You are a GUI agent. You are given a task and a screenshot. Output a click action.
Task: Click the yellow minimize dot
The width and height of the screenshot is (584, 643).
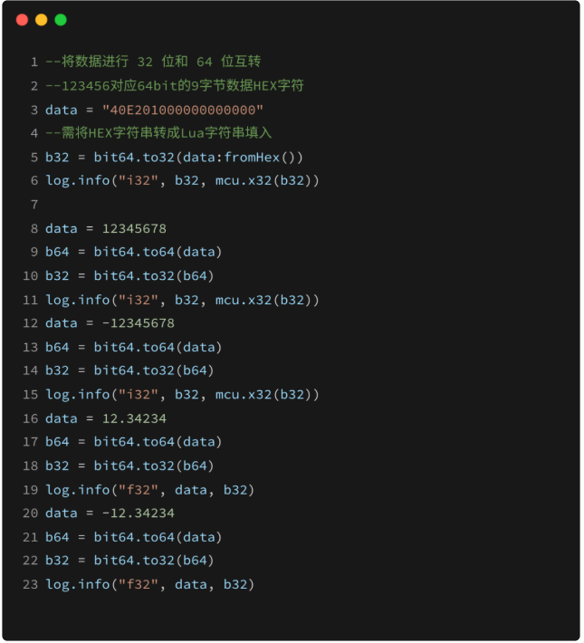(x=42, y=20)
